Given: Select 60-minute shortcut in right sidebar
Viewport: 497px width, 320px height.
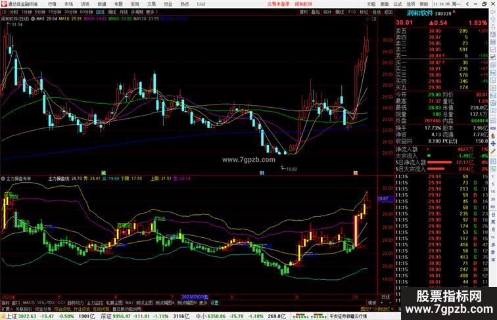Looking at the screenshot, I should (493, 207).
